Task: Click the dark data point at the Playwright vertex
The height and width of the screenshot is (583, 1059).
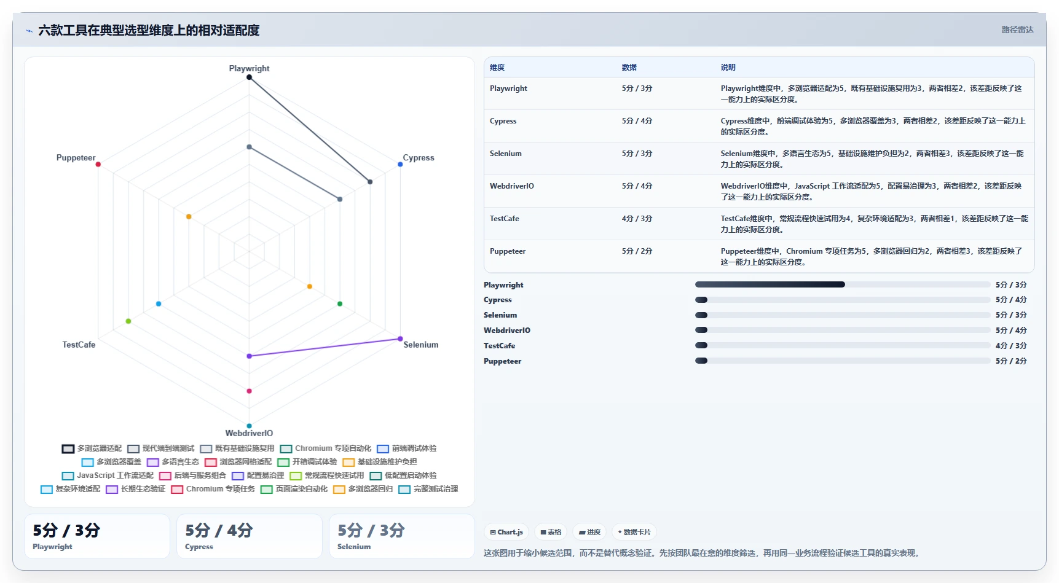Action: click(249, 77)
